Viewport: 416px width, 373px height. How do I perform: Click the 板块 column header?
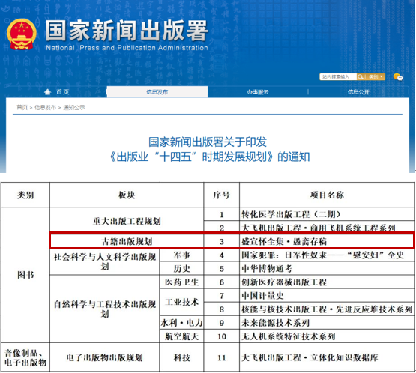[127, 195]
